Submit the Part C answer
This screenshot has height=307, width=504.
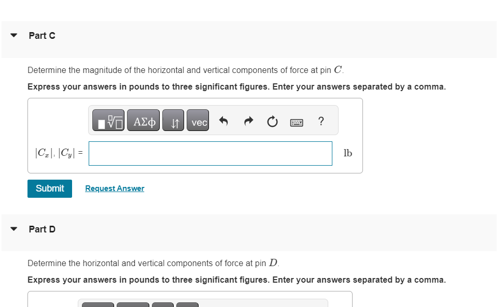tap(50, 188)
